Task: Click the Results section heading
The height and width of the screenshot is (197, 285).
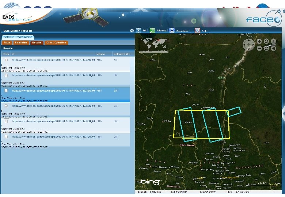Action: coord(8,49)
